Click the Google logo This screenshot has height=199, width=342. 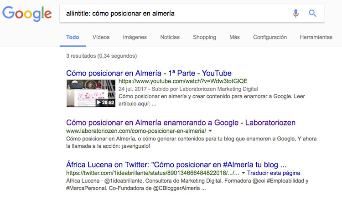point(27,14)
